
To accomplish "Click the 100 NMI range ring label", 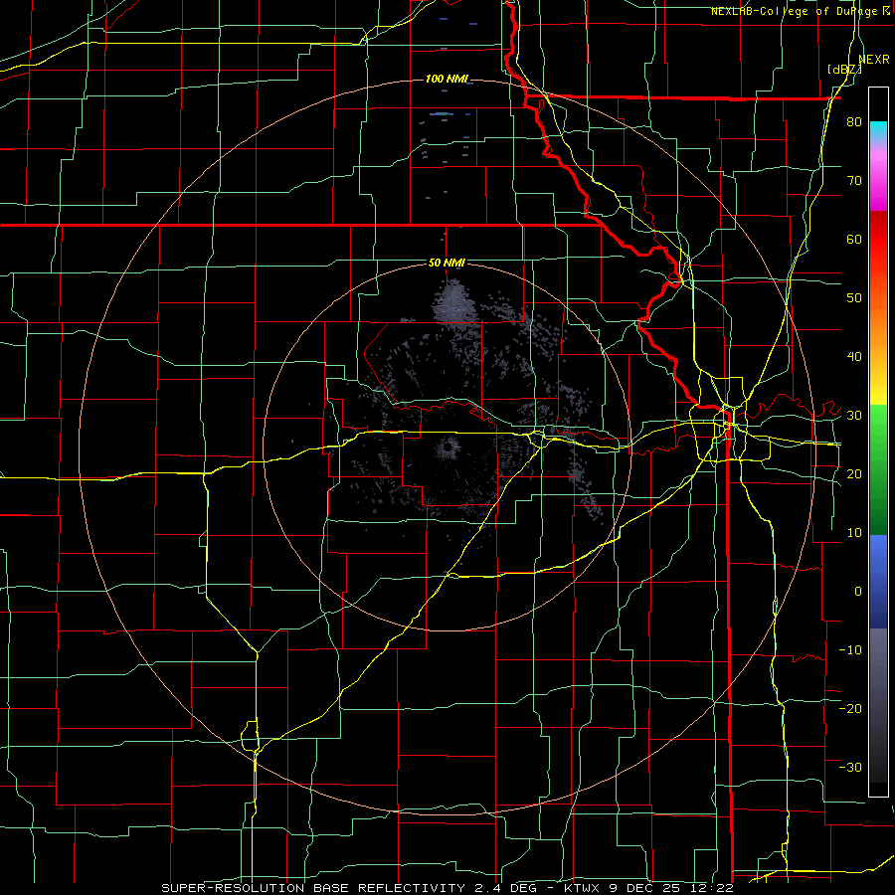I will (446, 79).
